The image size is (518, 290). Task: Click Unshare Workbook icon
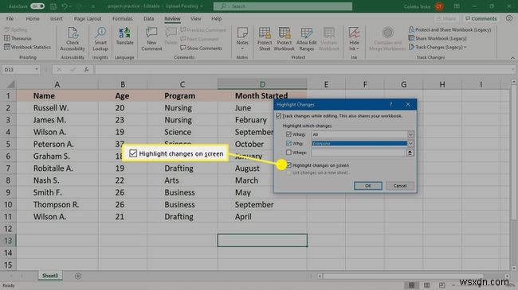[x=328, y=39]
